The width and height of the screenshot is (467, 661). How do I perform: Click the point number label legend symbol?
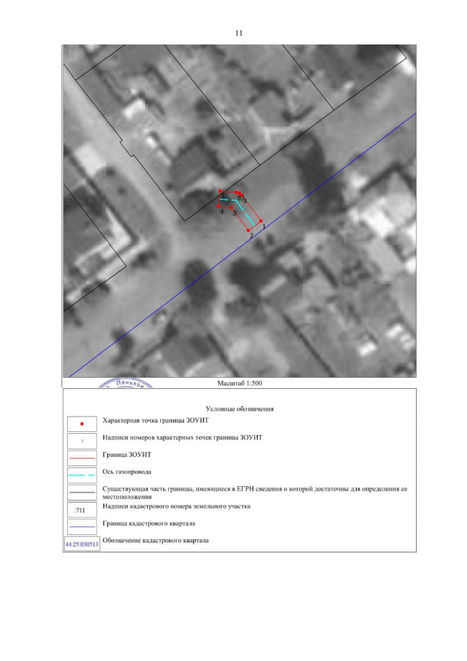82,441
